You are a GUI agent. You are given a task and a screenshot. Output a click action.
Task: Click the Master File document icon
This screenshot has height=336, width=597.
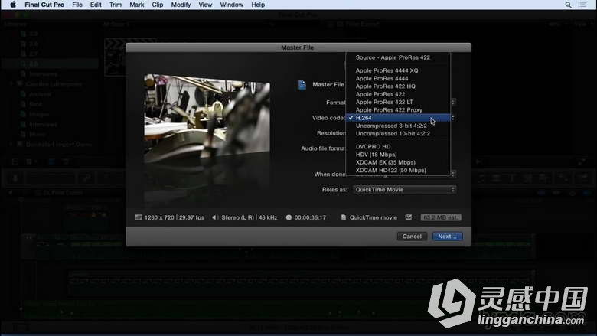pos(302,84)
